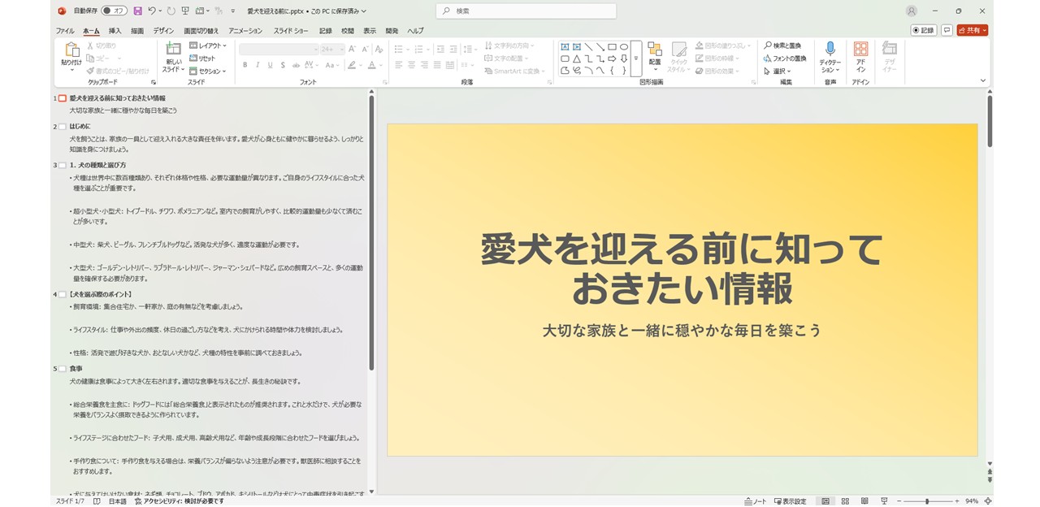Screen dimensions: 1040x507
Task: Click Display Settings (表示設定) in status bar
Action: pos(790,501)
